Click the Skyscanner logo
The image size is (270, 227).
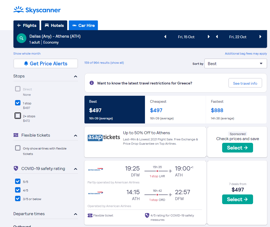click(37, 10)
